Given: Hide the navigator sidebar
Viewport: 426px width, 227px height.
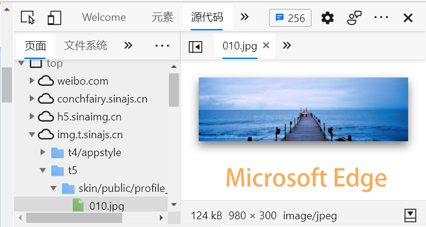Looking at the screenshot, I should pyautogui.click(x=195, y=46).
